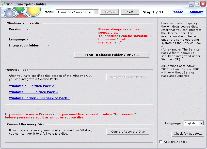Image resolution: width=207 pixels, height=149 pixels.
Task: Close the xp-Iso-Builder window
Action: (203, 4)
